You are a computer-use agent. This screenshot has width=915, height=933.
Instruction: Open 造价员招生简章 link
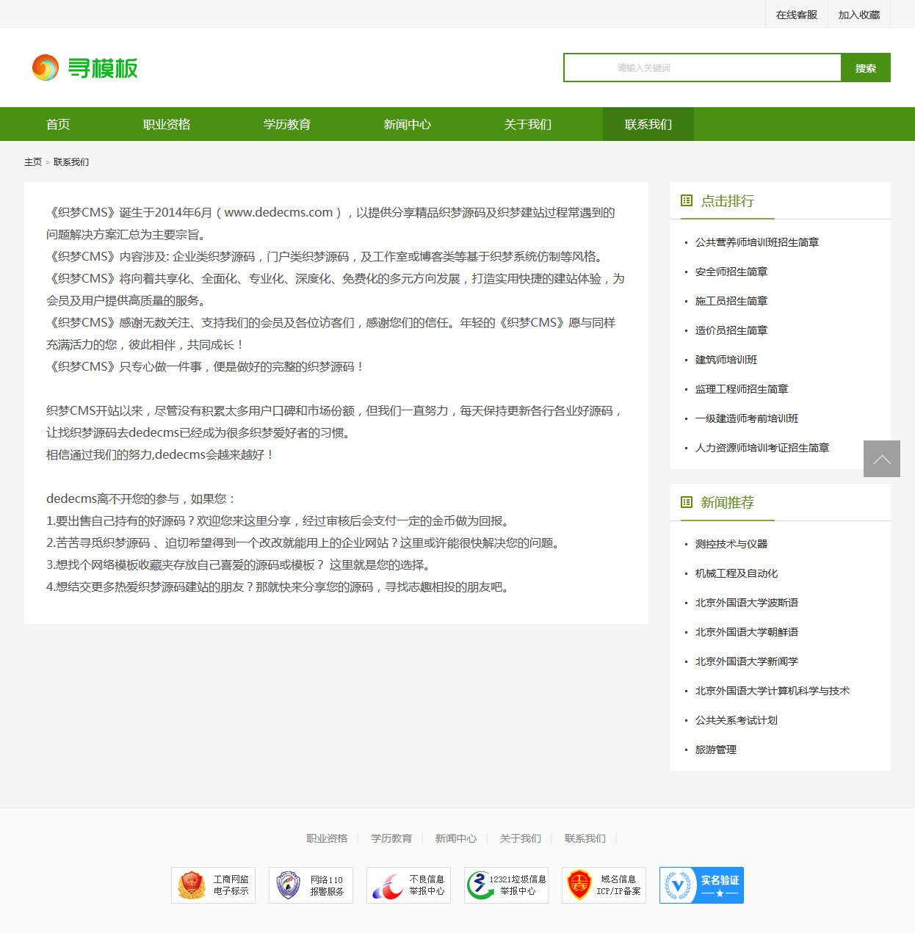(731, 330)
